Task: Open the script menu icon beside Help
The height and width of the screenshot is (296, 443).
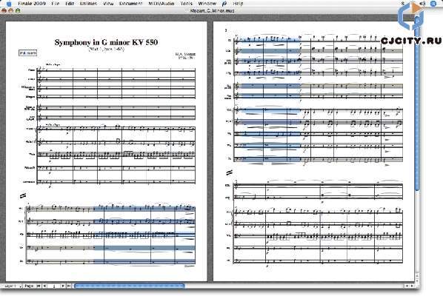Action: pos(224,4)
